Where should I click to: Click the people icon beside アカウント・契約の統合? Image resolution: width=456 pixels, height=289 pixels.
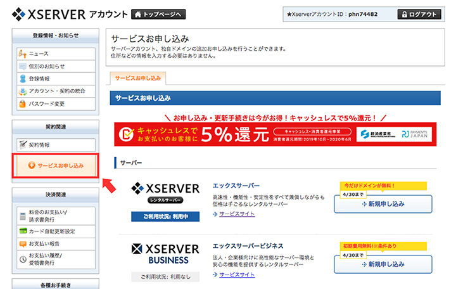[x=23, y=91]
